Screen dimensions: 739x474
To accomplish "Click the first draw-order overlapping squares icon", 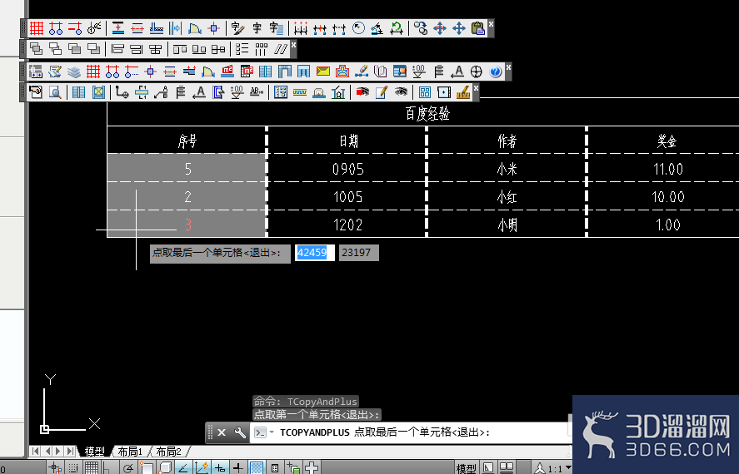I will [x=37, y=48].
